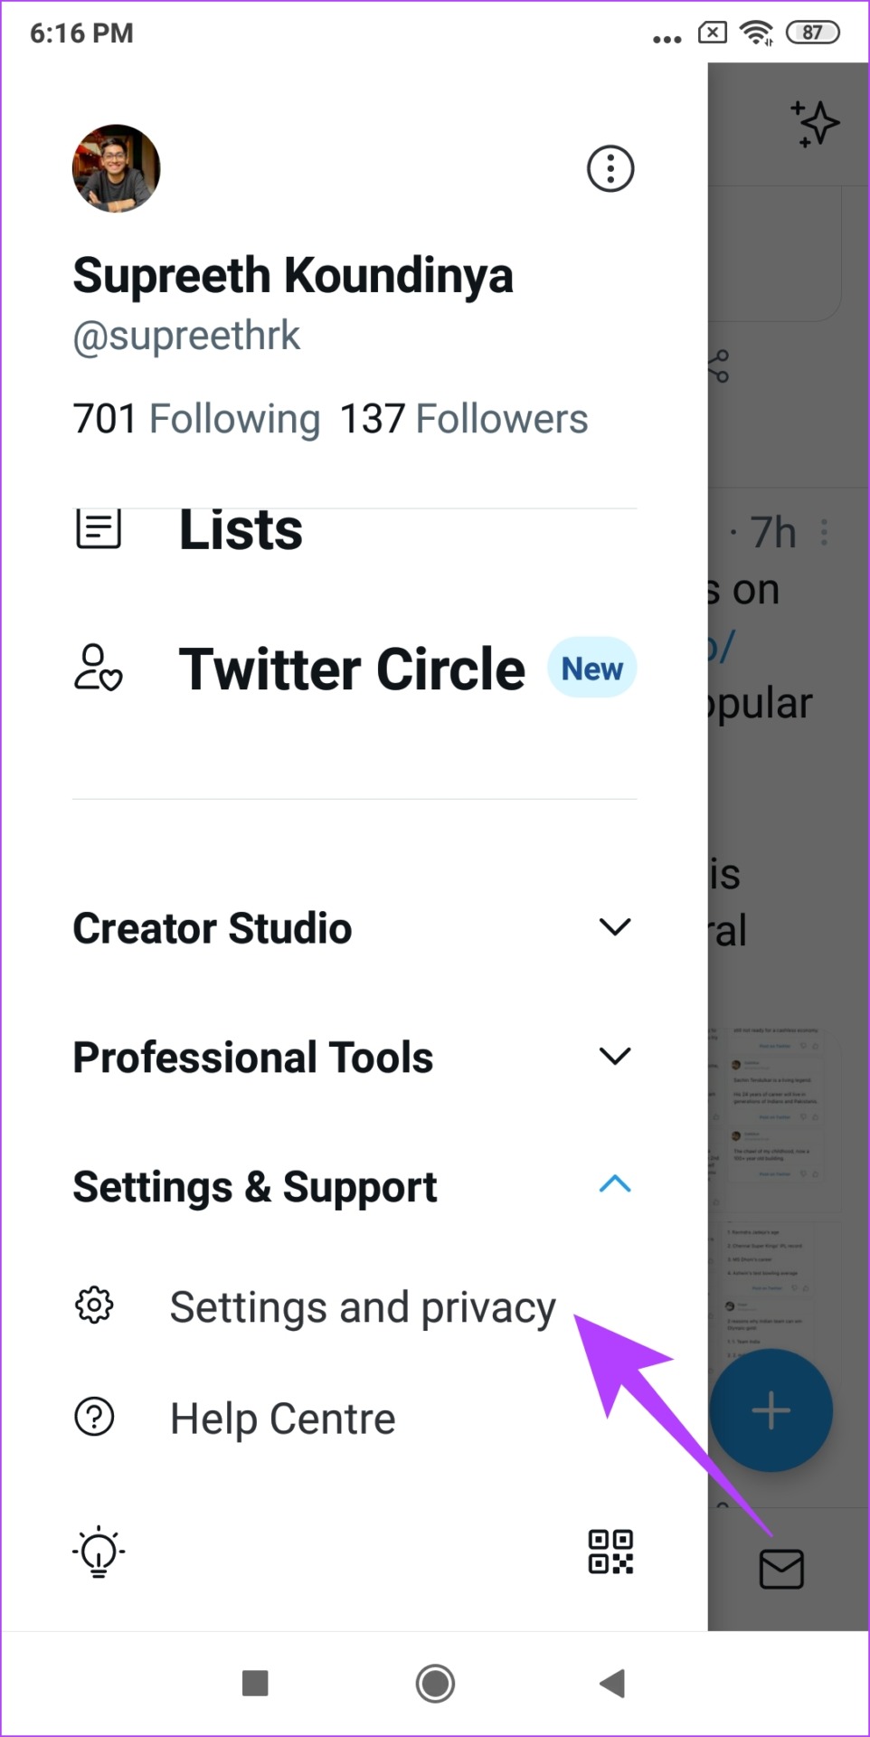Tap the messages envelope icon
Screen dimensions: 870x1737
point(781,1569)
